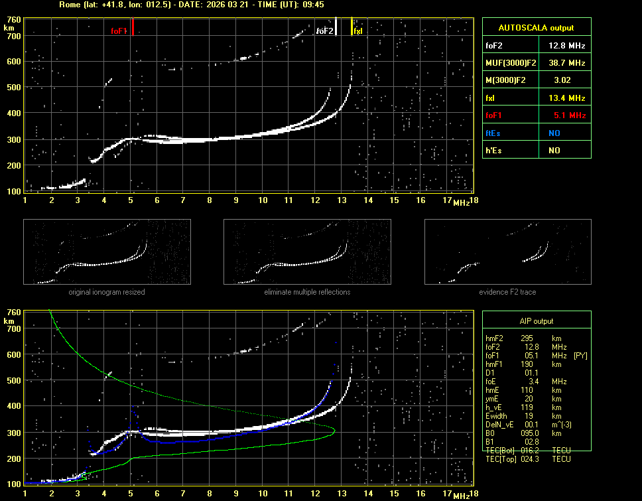Viewport: 642px width, 501px height.
Task: Click the yellow fxI marker on top ionogram
Action: tap(352, 27)
